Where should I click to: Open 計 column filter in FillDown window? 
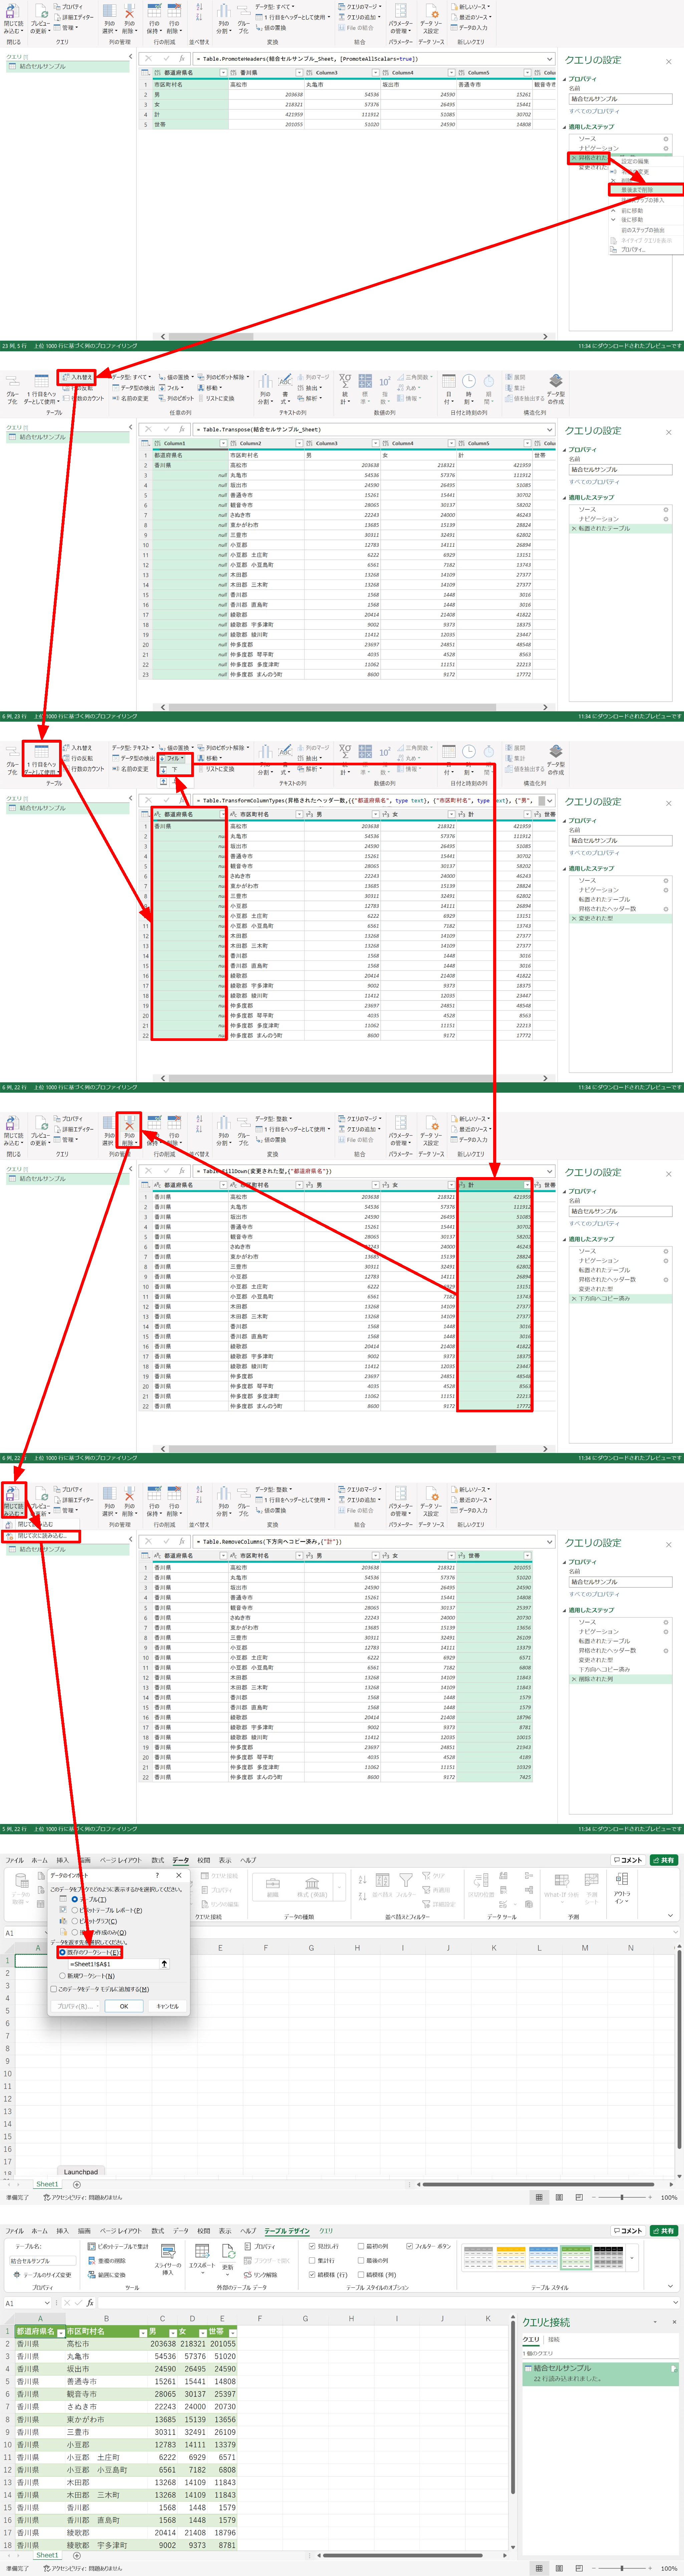(527, 1185)
